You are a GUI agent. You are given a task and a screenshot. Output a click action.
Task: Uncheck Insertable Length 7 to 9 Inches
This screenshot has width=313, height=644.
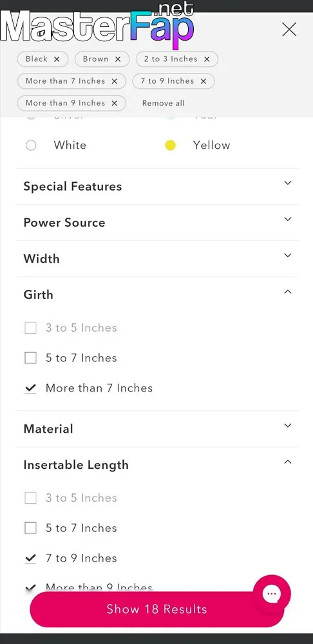click(x=31, y=558)
